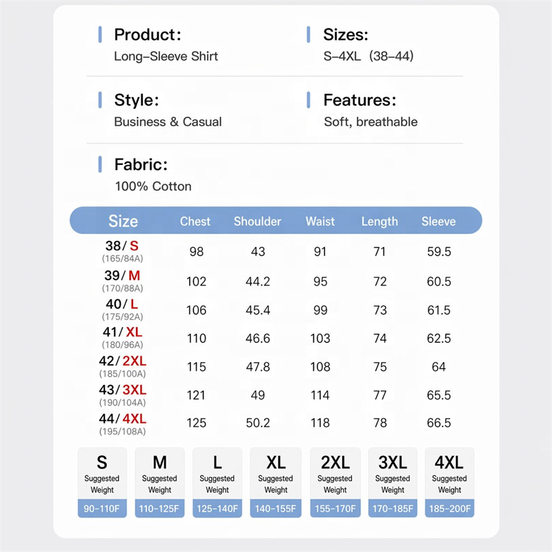The width and height of the screenshot is (552, 552).
Task: Click the 41/XL size row label
Action: [122, 337]
